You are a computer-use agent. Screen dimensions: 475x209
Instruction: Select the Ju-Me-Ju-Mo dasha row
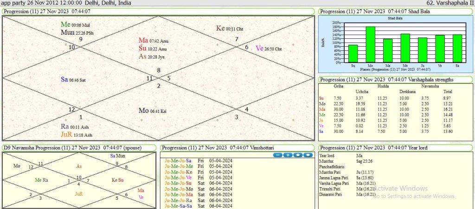pos(180,188)
